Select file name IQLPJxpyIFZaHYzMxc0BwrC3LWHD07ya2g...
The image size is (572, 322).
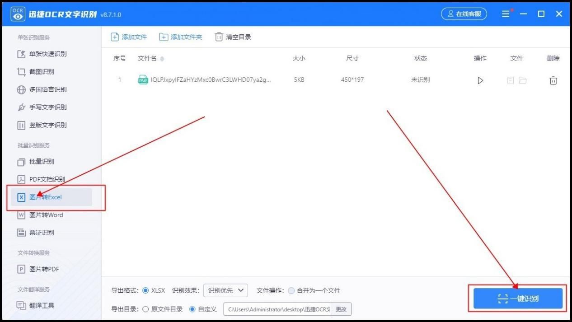[211, 80]
